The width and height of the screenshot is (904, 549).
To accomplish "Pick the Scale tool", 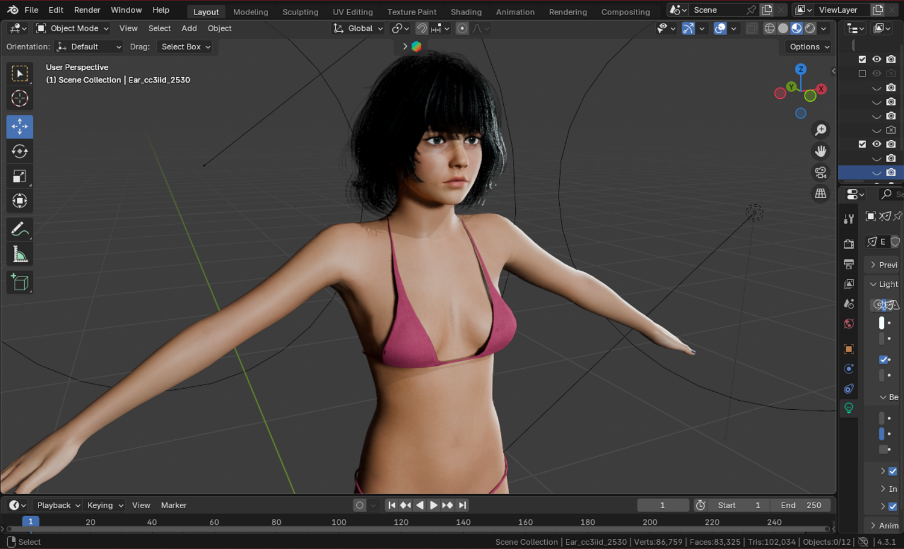I will coord(20,176).
